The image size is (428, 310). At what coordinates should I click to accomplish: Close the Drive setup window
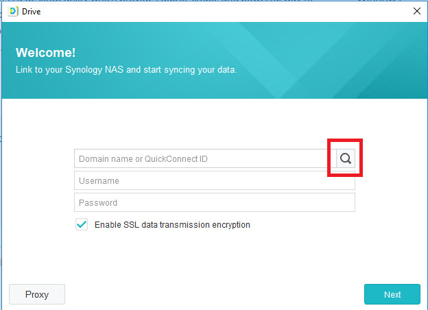click(417, 11)
